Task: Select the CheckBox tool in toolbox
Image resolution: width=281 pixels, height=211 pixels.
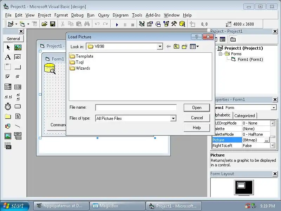Action: pyautogui.click(x=8, y=77)
